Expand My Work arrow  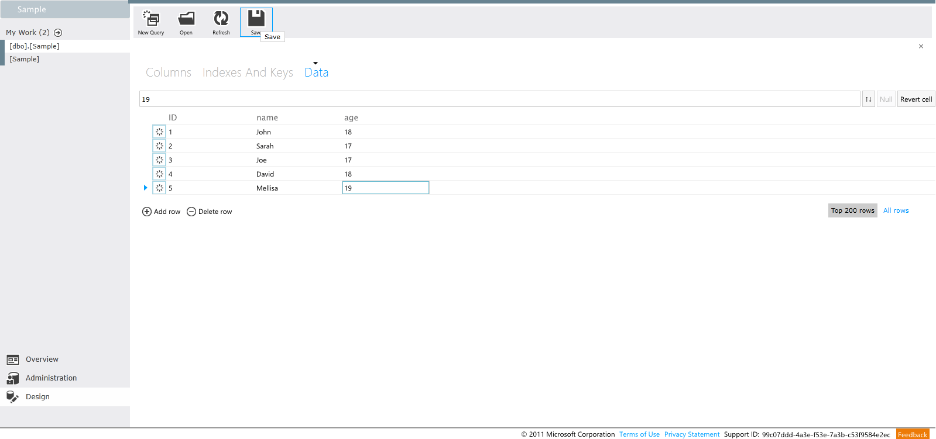coord(58,33)
